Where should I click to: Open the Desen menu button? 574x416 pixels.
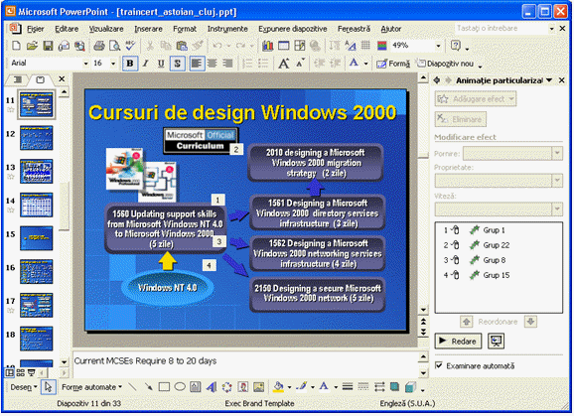(24, 387)
